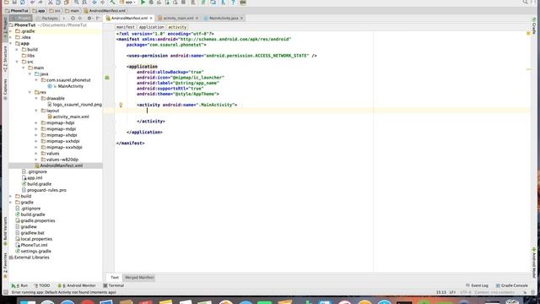Collapse the src folder
The width and height of the screenshot is (540, 304).
(17, 62)
